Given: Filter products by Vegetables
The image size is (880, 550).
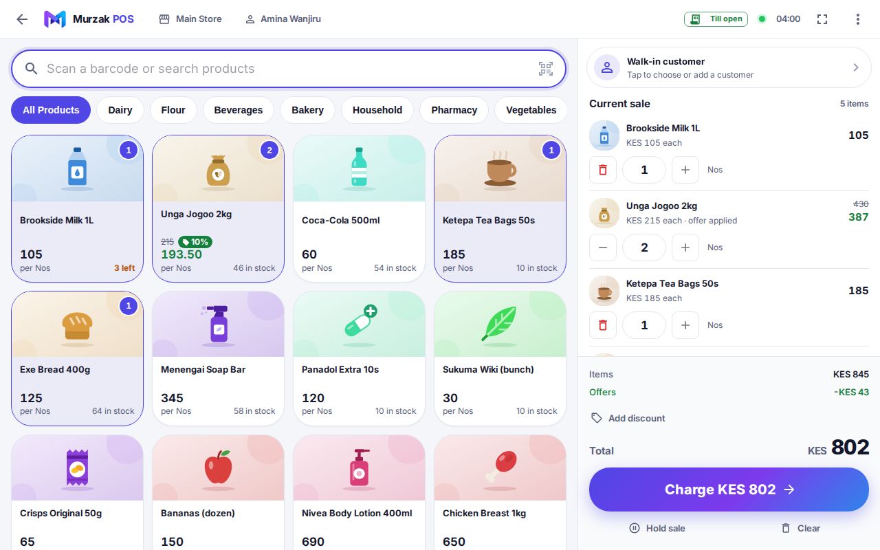Looking at the screenshot, I should coord(531,110).
